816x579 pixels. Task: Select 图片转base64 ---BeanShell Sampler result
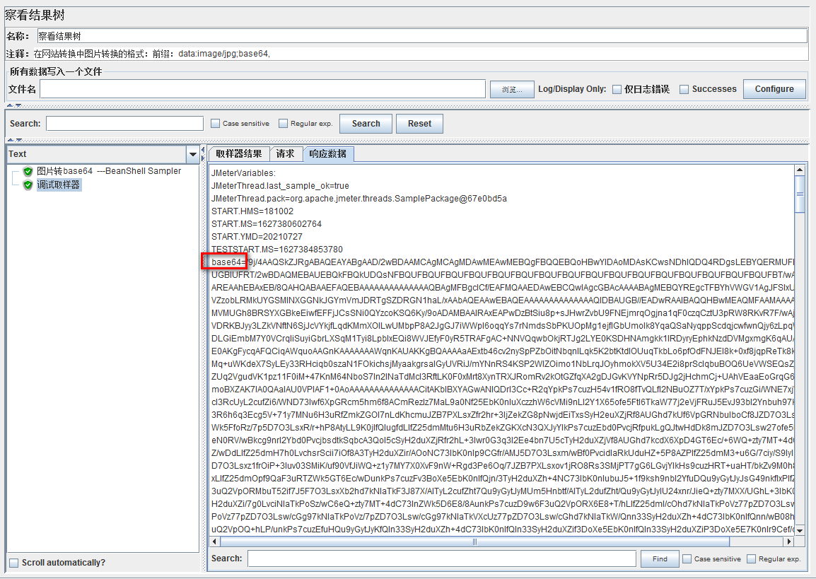pyautogui.click(x=109, y=171)
